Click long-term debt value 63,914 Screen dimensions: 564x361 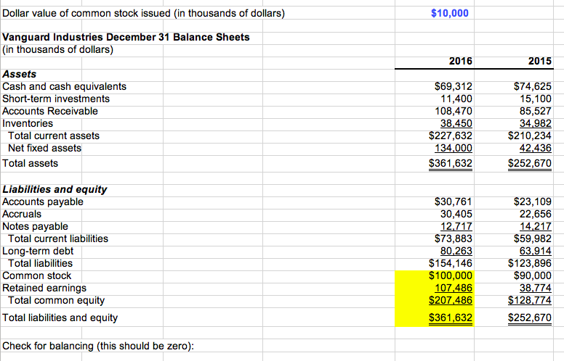(536, 252)
